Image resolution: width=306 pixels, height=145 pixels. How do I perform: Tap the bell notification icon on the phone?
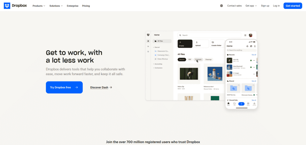click(x=247, y=46)
